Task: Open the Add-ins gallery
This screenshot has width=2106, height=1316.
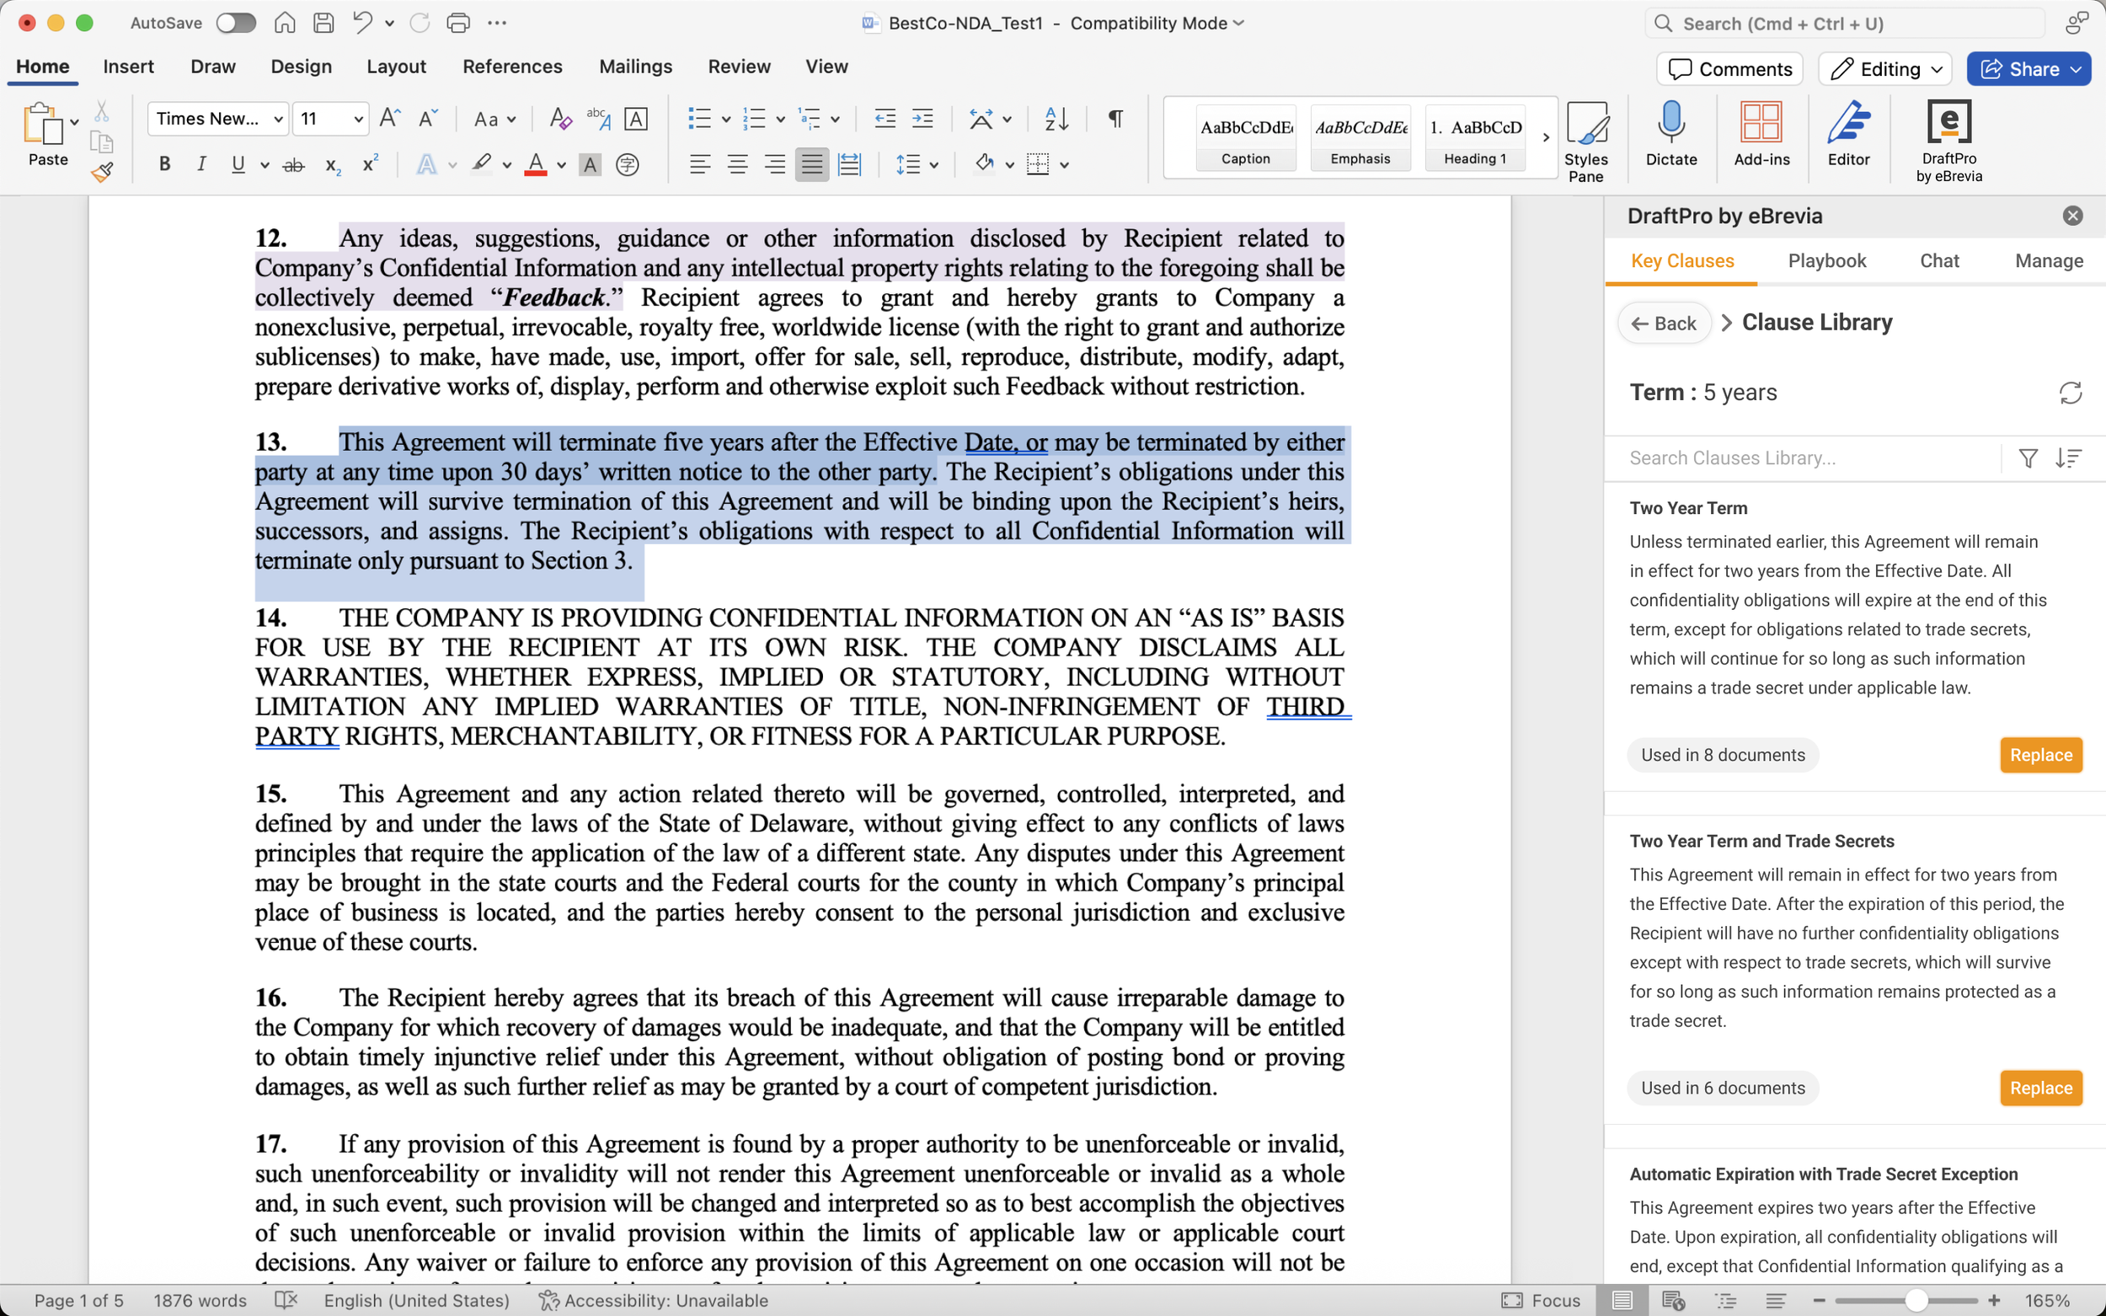Action: (x=1761, y=133)
